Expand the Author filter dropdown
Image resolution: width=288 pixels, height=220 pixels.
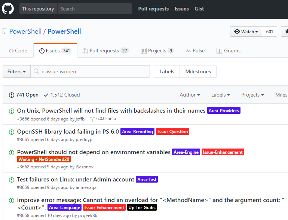pyautogui.click(x=190, y=95)
